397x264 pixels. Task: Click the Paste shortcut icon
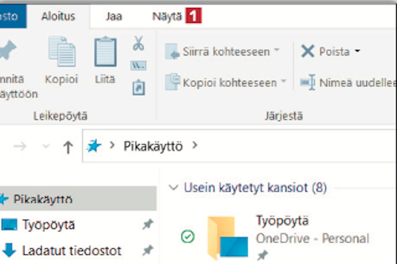[x=138, y=88]
